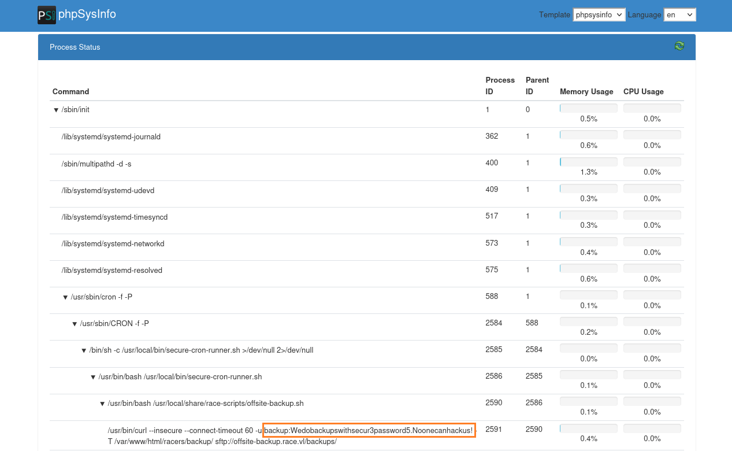Open the Language dropdown
Screen dimensions: 732x451
click(x=680, y=14)
